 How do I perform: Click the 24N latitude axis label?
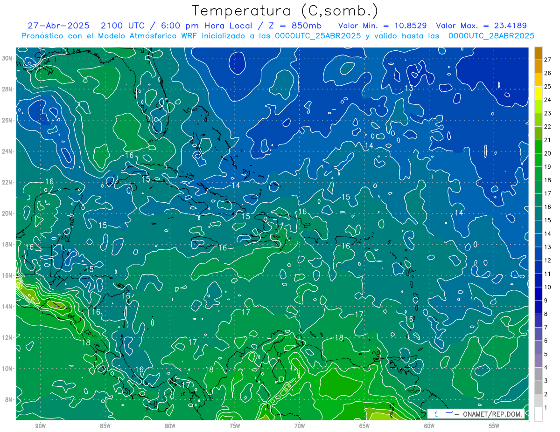[7, 151]
